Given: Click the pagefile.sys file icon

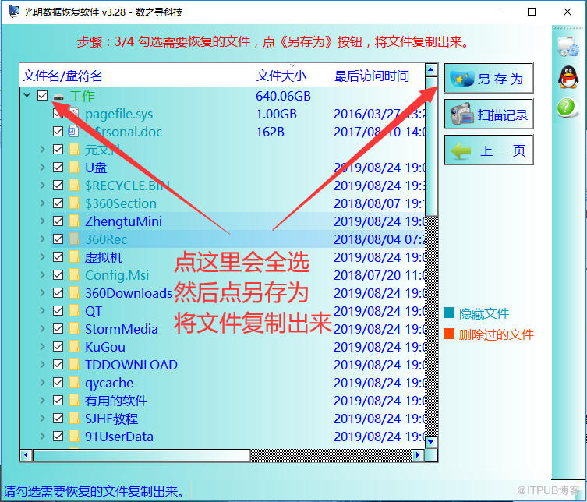Looking at the screenshot, I should click(74, 114).
